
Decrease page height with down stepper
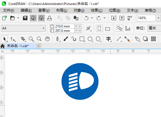pos(76,31)
